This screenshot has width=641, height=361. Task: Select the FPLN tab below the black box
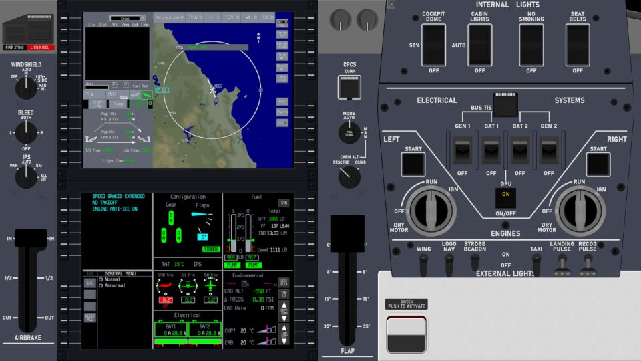[94, 94]
